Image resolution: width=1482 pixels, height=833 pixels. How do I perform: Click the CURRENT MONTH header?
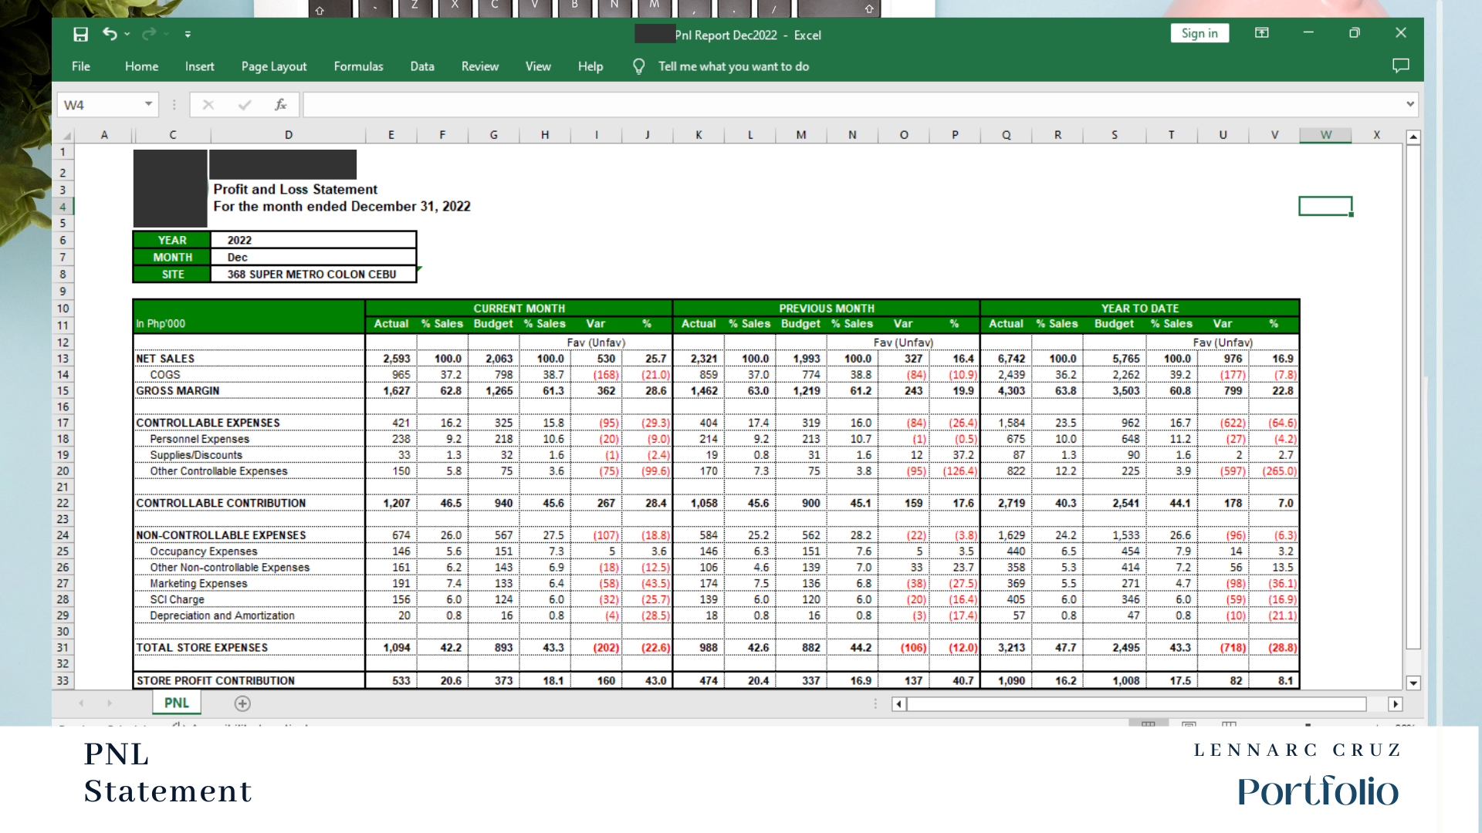tap(519, 308)
